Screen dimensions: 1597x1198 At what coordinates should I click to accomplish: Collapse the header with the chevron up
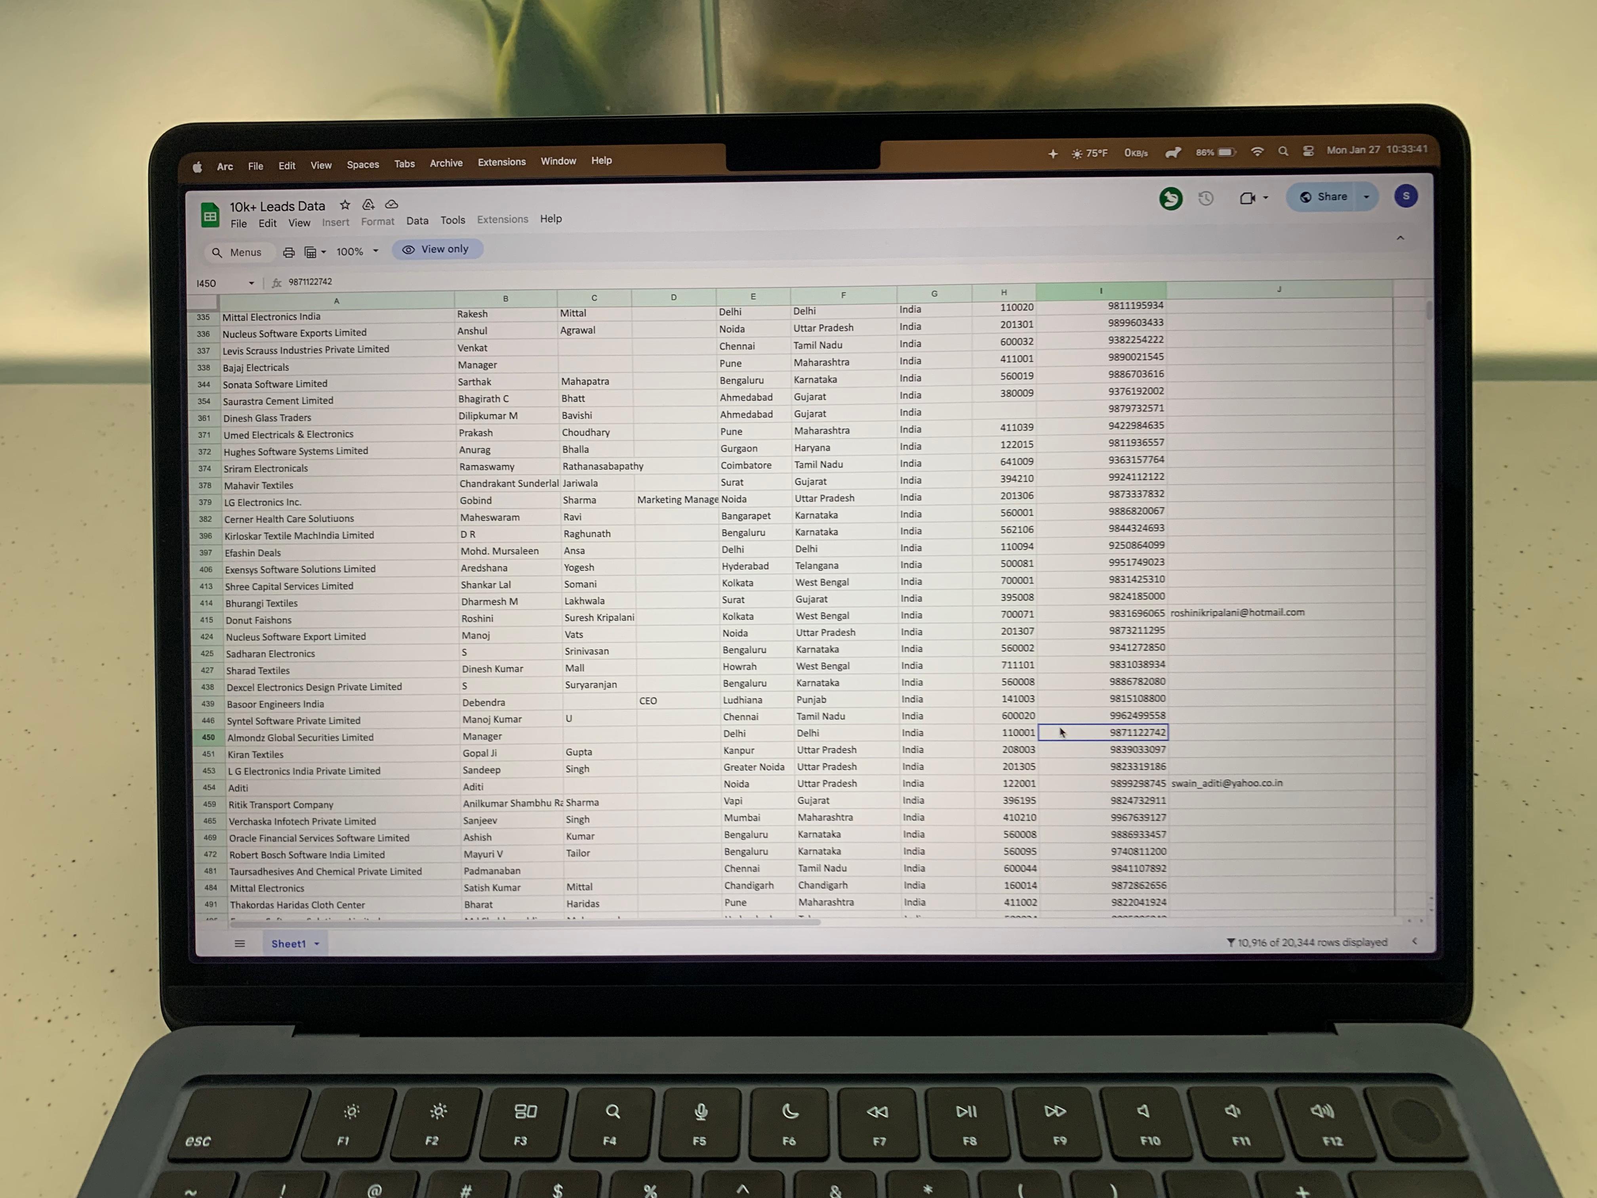point(1400,238)
